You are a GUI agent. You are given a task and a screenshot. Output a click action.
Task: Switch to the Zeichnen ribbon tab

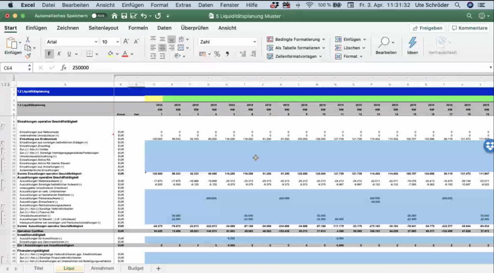point(68,28)
